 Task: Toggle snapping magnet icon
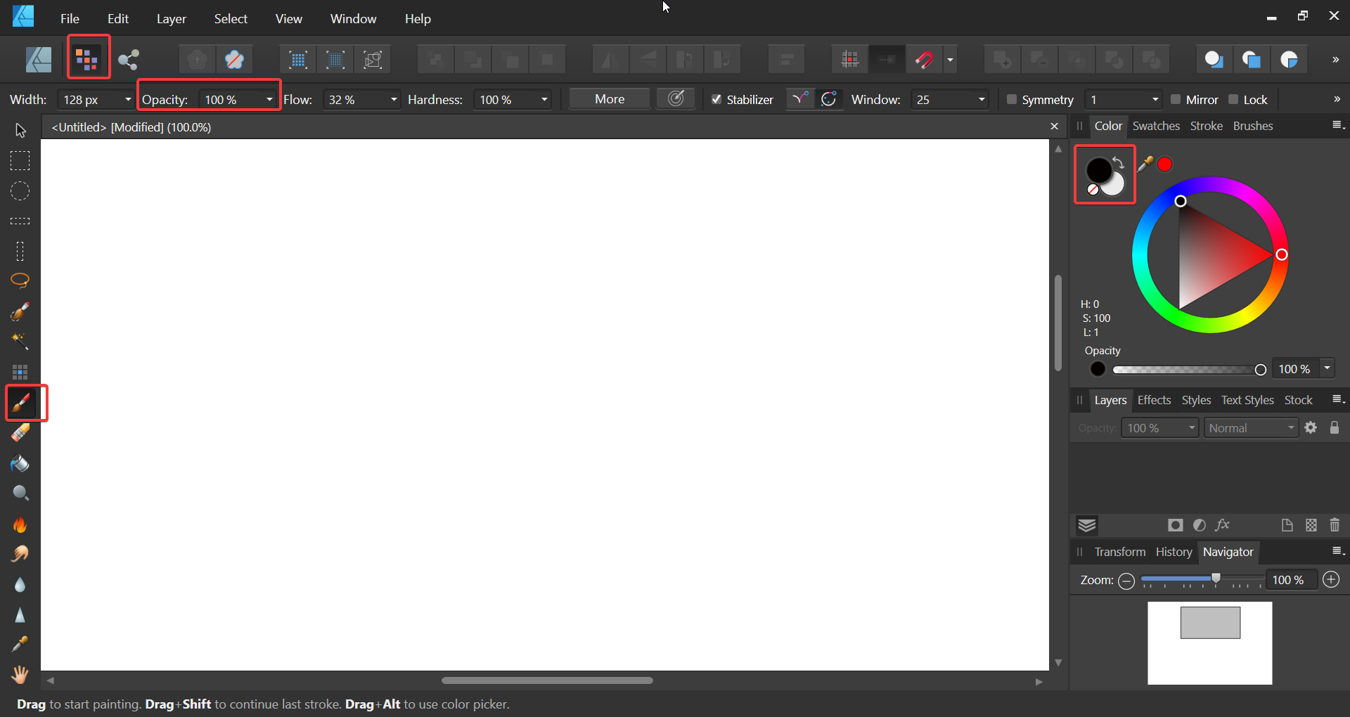pyautogui.click(x=924, y=60)
